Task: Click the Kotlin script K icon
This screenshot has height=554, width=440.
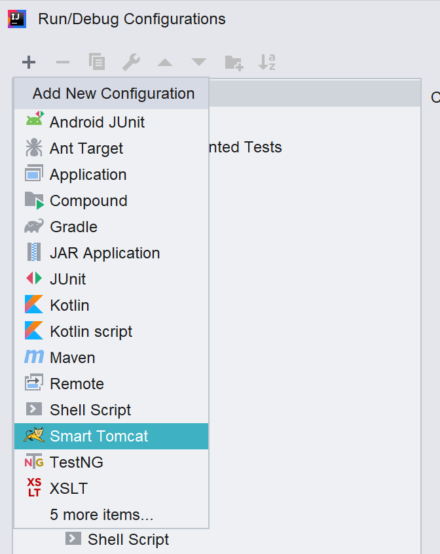Action: (x=34, y=330)
